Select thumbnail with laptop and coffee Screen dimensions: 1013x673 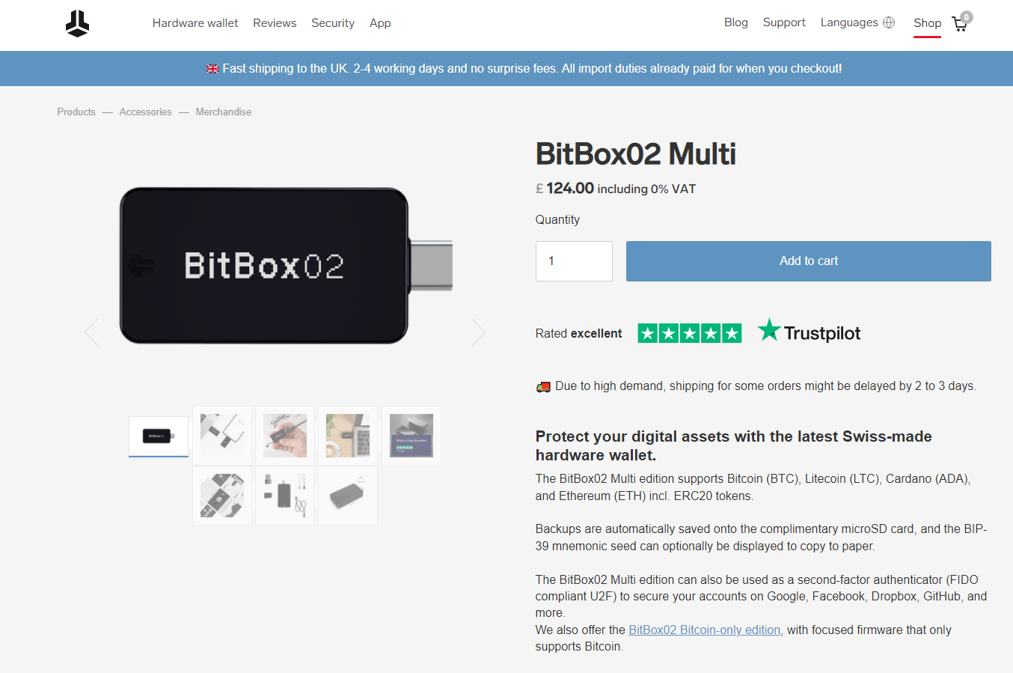[x=348, y=436]
